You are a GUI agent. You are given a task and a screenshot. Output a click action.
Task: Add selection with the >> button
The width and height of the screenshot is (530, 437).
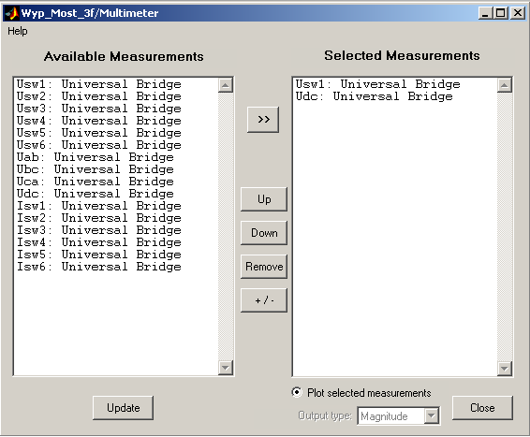point(263,120)
